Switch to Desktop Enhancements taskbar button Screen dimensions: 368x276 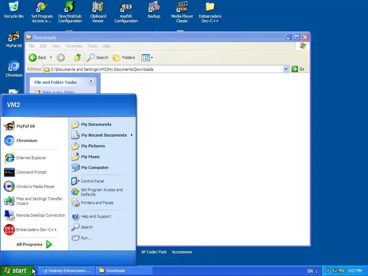pyautogui.click(x=66, y=271)
